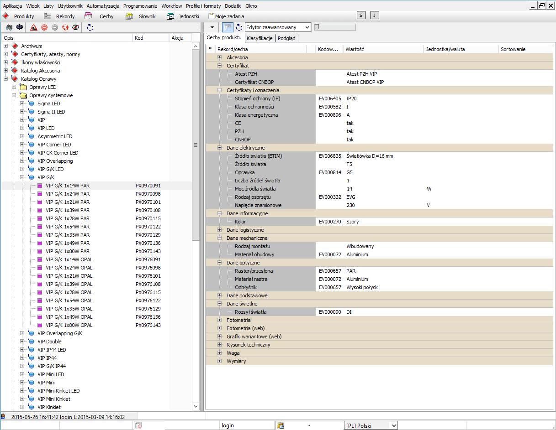The image size is (556, 430).
Task: Collapse the Dane elektryczne group
Action: [x=220, y=148]
